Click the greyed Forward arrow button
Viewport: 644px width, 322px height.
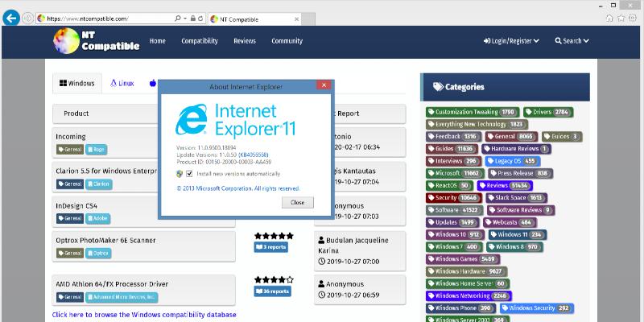click(27, 18)
